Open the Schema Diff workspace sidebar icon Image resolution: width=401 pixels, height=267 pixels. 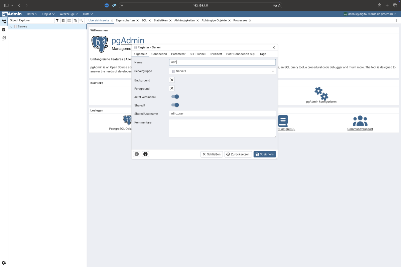coord(4,38)
